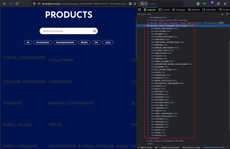Click the address bar URL
This screenshot has width=230, height=149.
coord(84,4)
